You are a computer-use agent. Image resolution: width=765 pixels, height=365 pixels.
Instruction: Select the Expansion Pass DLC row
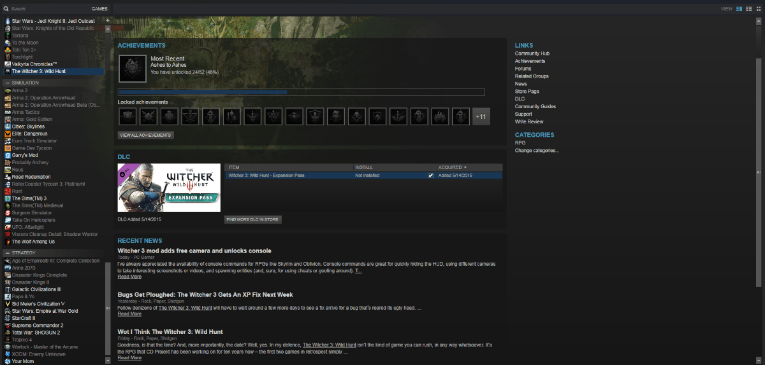(x=363, y=175)
